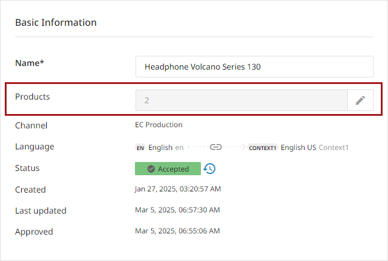Click the green Accepted status badge
Screen dimensions: 388x261
(x=168, y=169)
